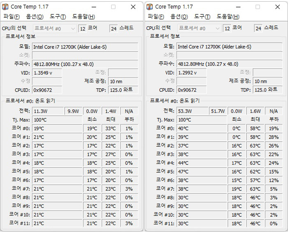This screenshot has width=288, height=234.
Task: Open the 도움말(H) menu in right window
Action: tap(228, 16)
